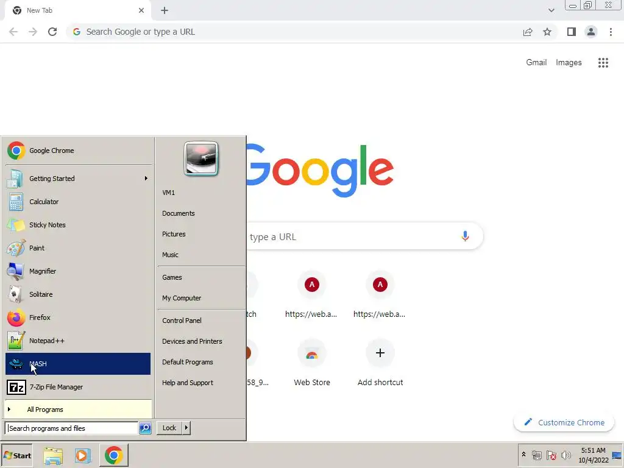Open Google Chrome from Start menu
624x468 pixels.
click(78, 151)
